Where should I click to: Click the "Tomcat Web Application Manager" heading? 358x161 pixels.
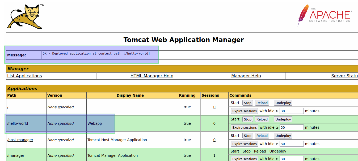[x=184, y=40]
